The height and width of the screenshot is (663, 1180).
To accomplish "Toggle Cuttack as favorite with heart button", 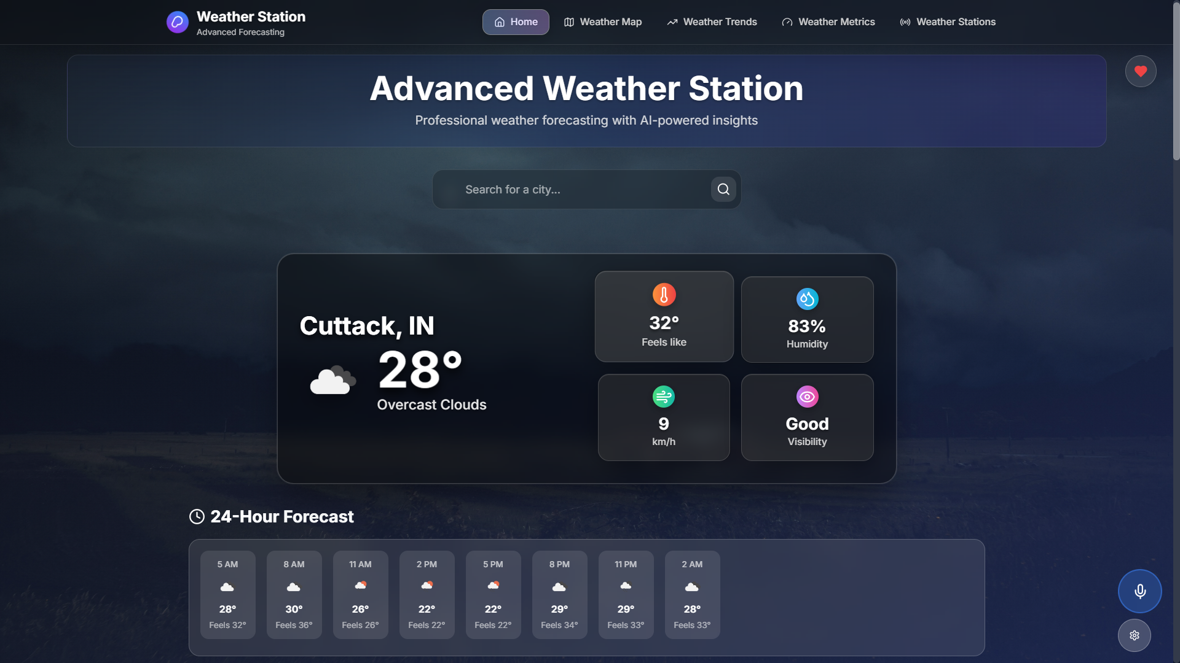I will tap(1140, 71).
